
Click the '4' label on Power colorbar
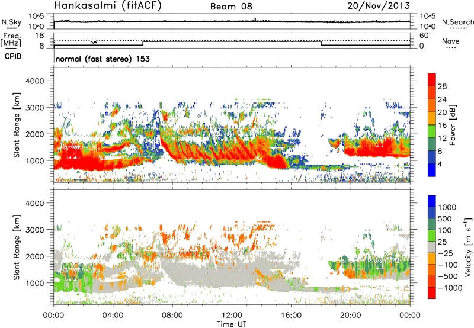440,164
